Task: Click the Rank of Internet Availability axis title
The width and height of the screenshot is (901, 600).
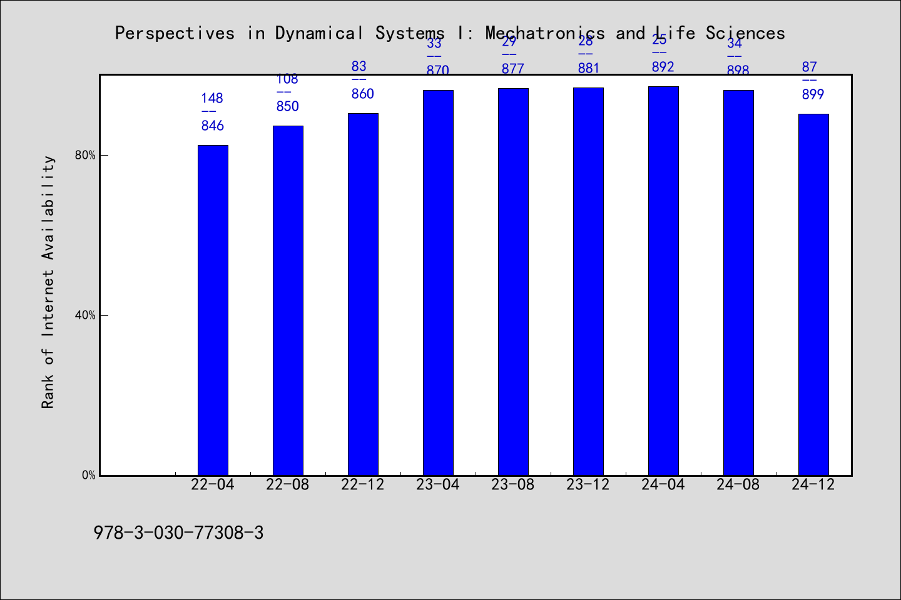Action: pyautogui.click(x=48, y=282)
